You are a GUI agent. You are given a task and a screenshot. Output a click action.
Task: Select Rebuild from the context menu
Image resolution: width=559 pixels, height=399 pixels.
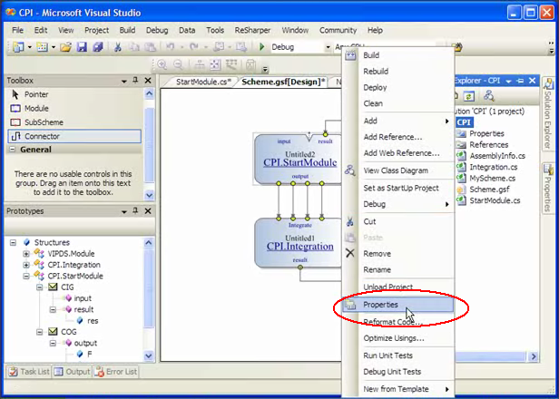click(376, 72)
